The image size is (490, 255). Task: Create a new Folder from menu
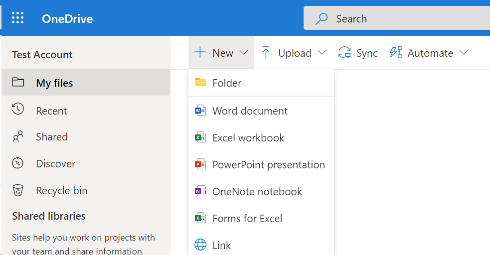261,83
